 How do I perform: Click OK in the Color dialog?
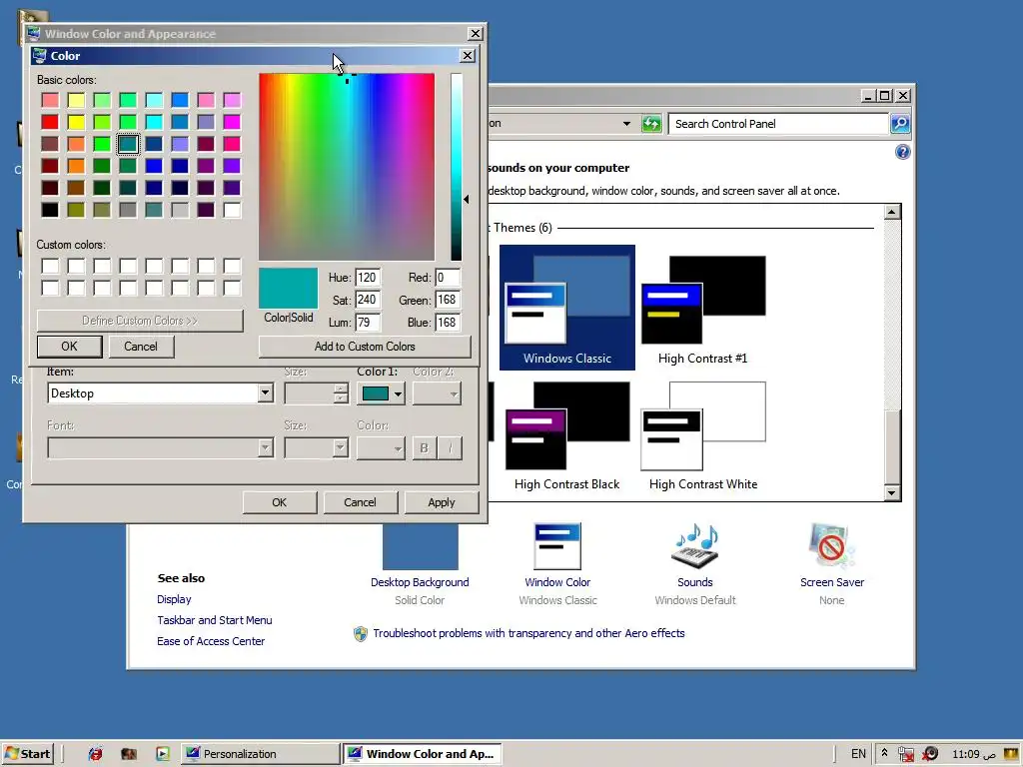(x=69, y=347)
